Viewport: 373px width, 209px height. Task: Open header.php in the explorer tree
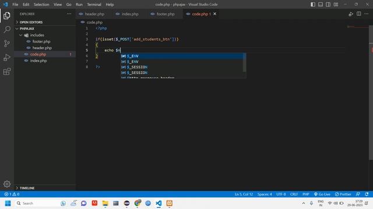coord(45,48)
